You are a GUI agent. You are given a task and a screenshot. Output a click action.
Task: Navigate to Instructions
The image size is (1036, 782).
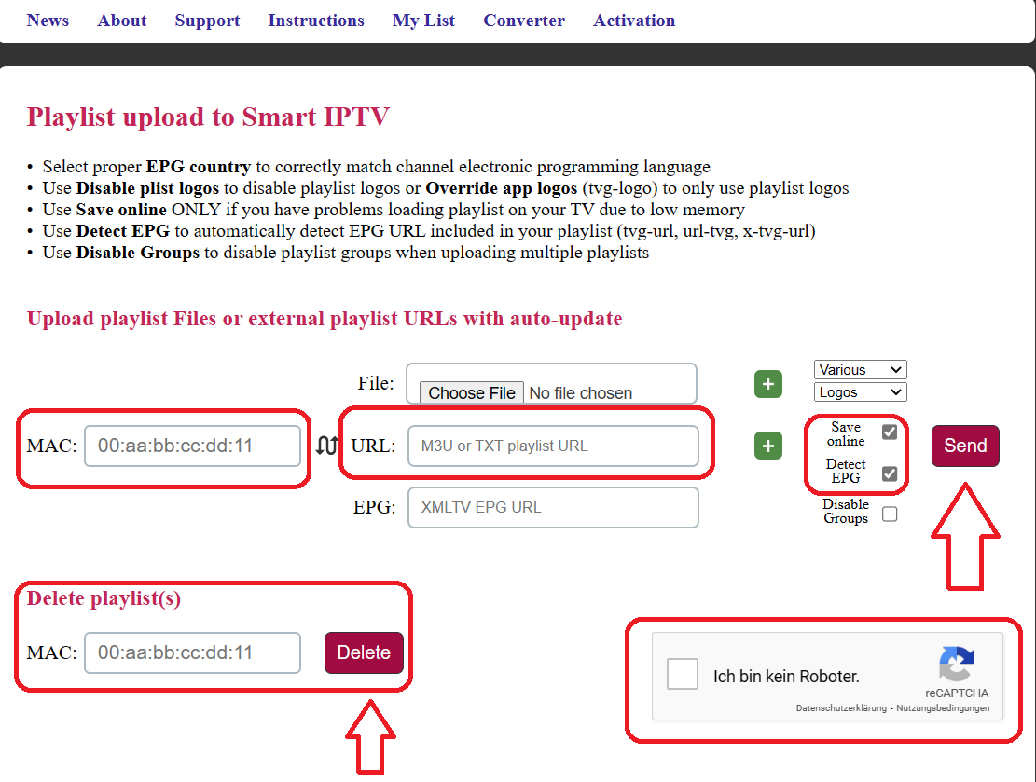pos(316,21)
